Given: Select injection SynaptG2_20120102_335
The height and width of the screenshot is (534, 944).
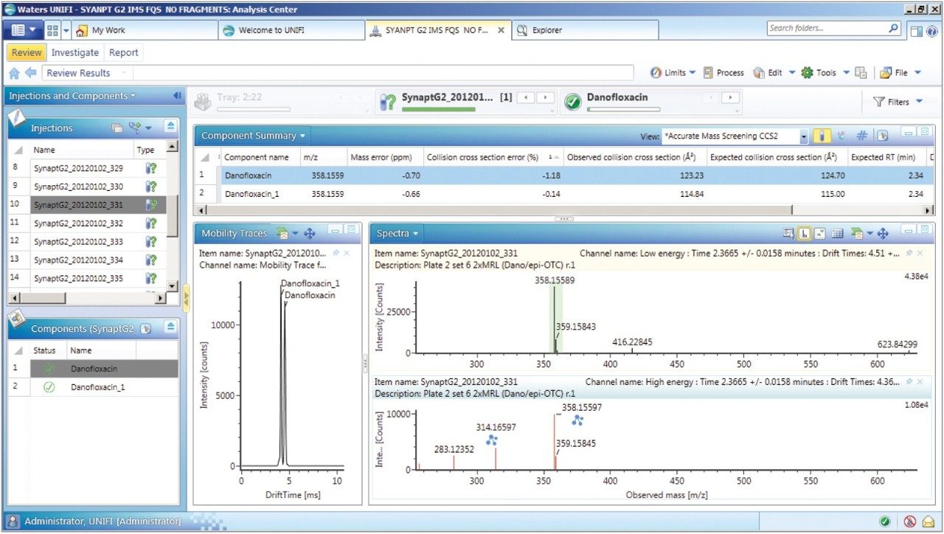Looking at the screenshot, I should pyautogui.click(x=78, y=279).
